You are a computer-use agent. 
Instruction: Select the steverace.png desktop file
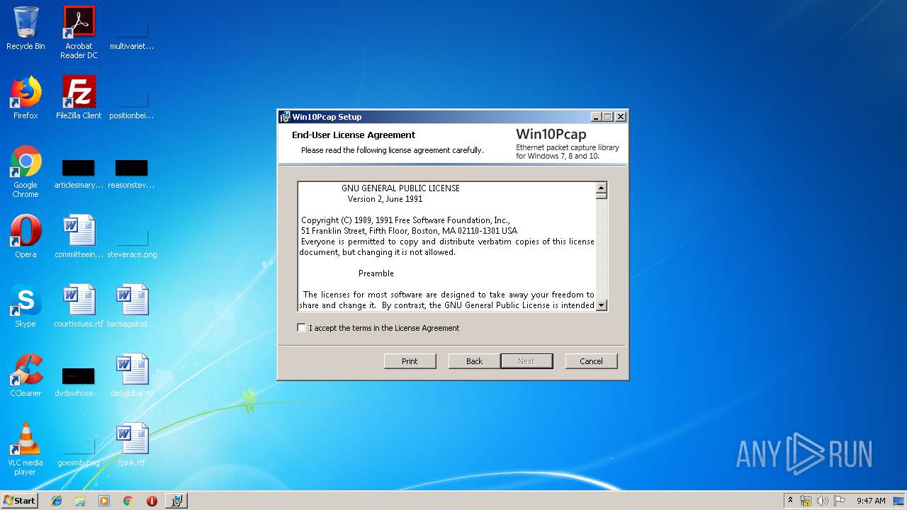pos(132,244)
